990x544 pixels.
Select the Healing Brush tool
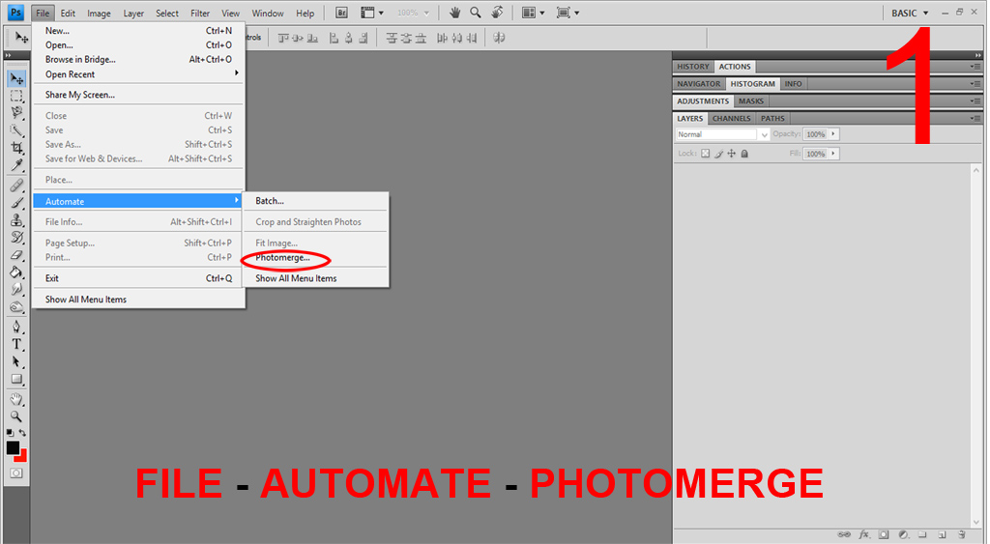pyautogui.click(x=16, y=186)
